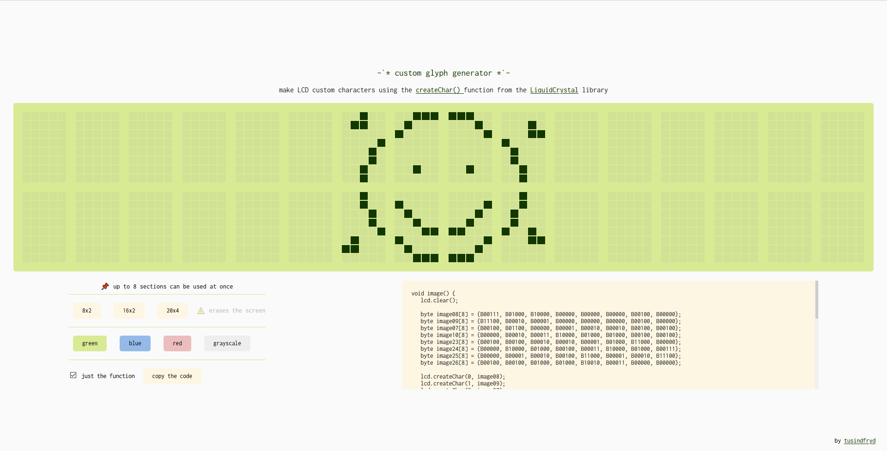The height and width of the screenshot is (451, 887).
Task: Pick the 16x2 screen size
Action: coord(129,311)
